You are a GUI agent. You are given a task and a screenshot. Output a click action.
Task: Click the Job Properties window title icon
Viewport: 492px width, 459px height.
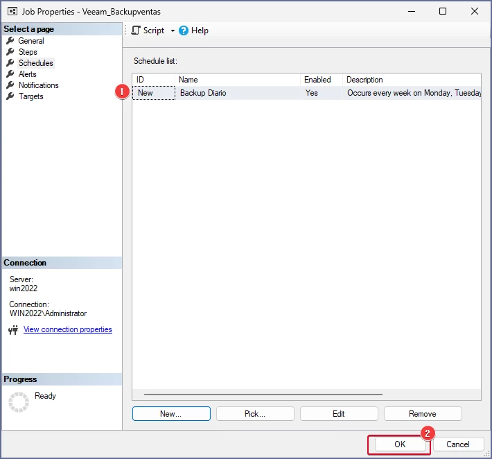coord(12,12)
